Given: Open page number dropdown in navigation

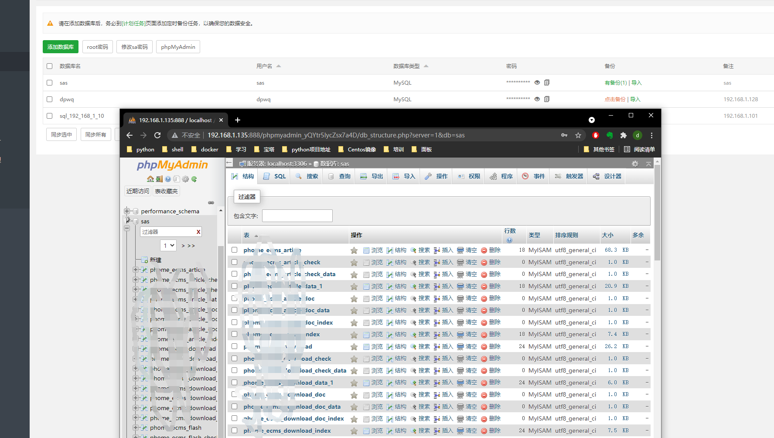Looking at the screenshot, I should (168, 246).
